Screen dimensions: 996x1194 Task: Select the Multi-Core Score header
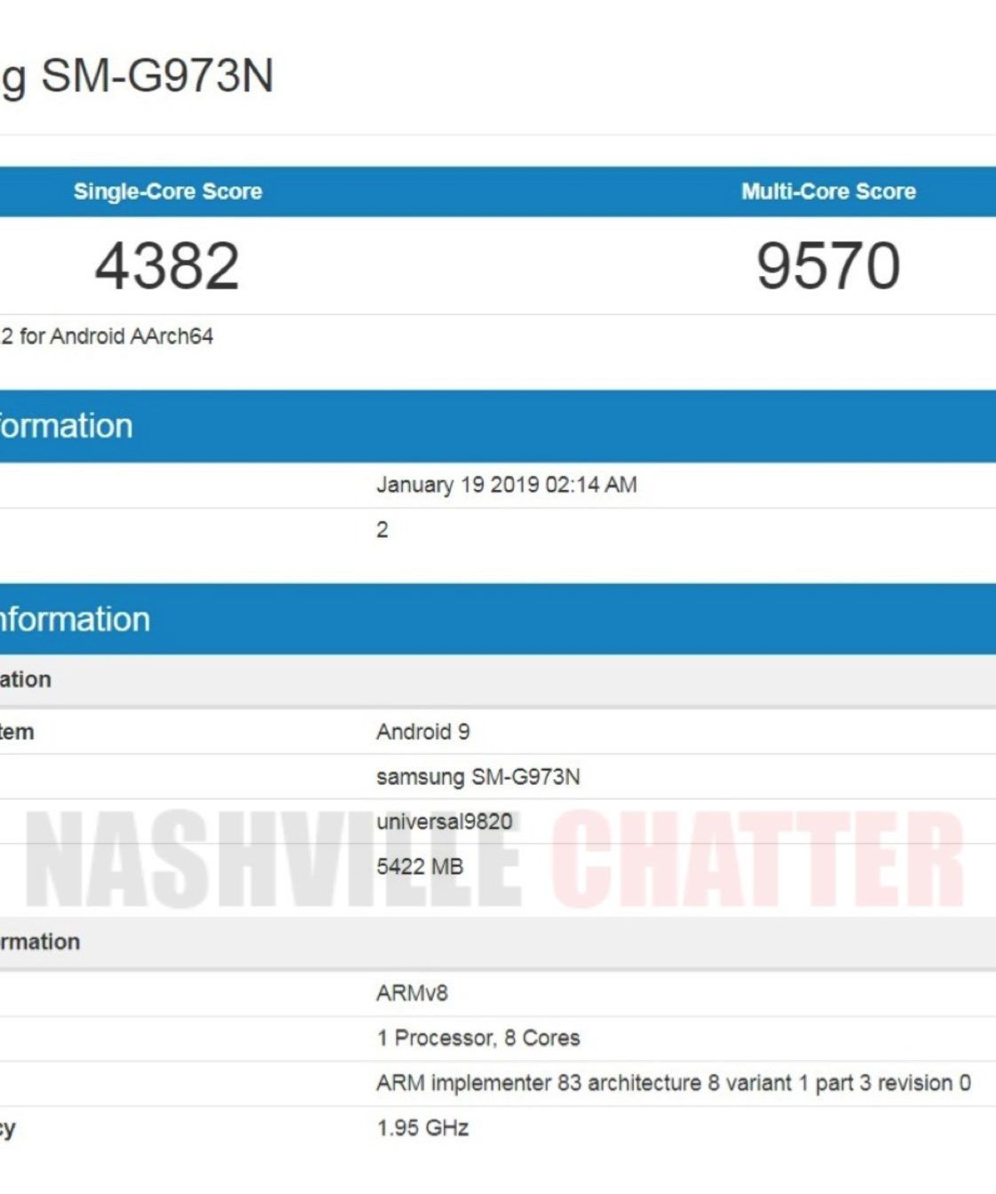coord(828,192)
